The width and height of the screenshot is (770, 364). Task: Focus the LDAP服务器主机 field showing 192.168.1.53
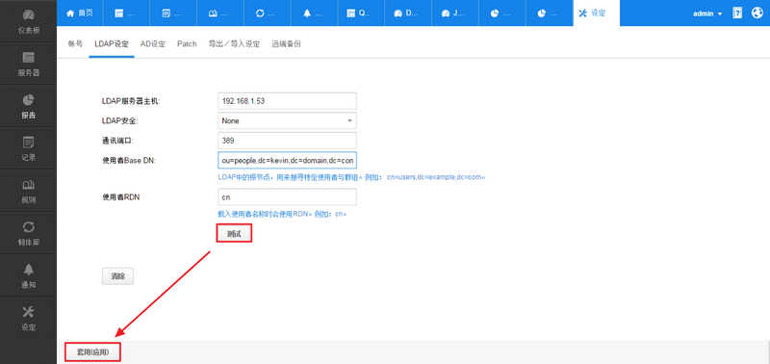(287, 101)
